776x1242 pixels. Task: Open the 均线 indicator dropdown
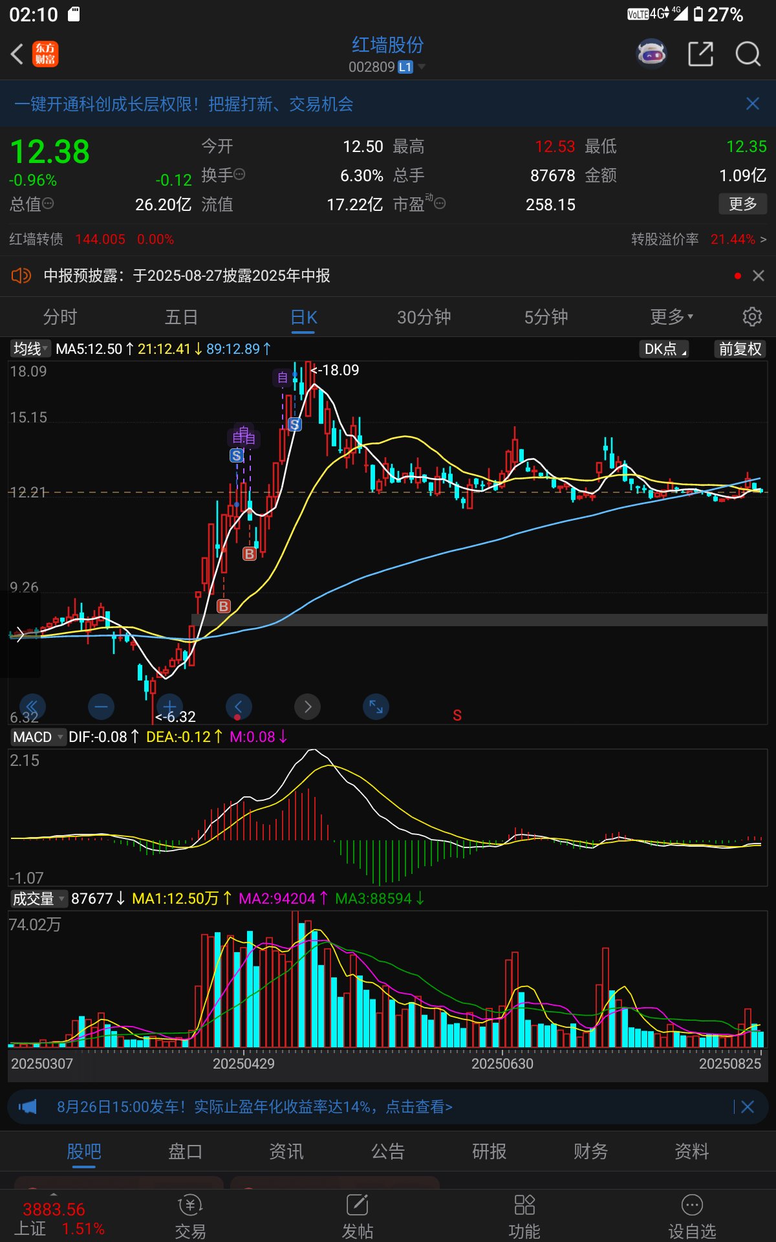point(31,349)
